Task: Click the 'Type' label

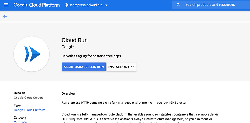Action: (x=17, y=105)
